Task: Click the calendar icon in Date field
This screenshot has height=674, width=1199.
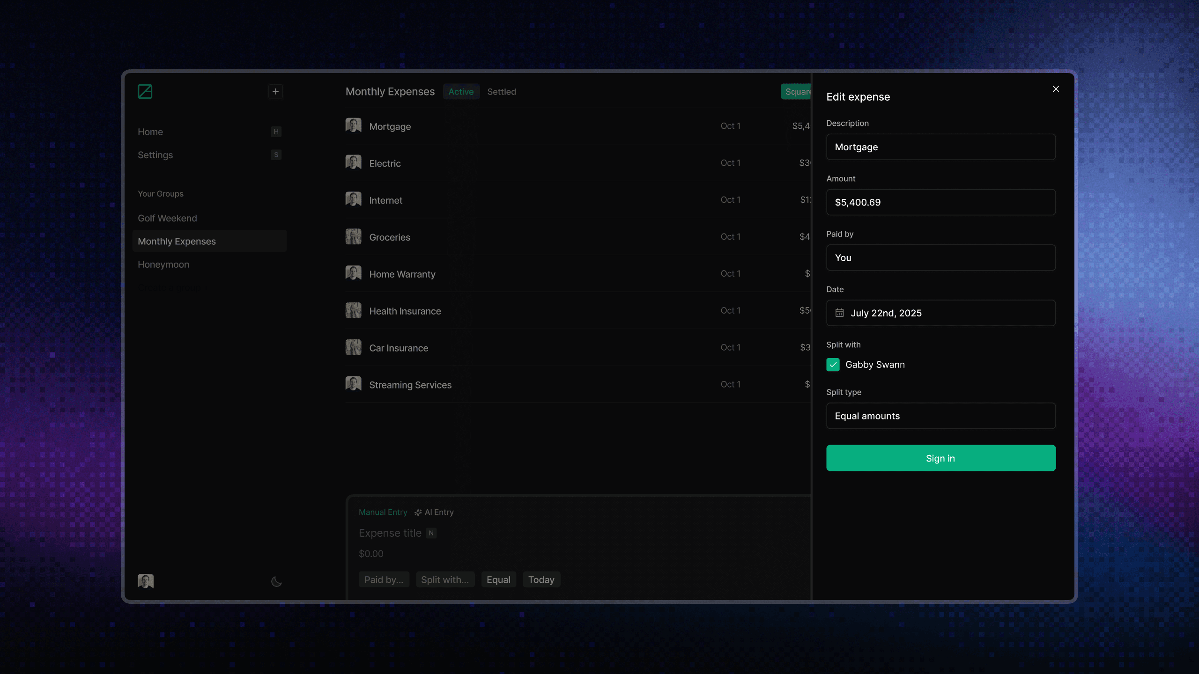Action: (840, 313)
